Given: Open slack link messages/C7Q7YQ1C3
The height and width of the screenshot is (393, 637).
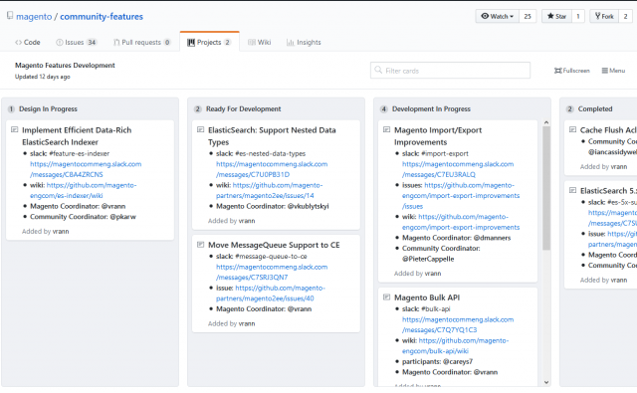Looking at the screenshot, I should click(458, 324).
